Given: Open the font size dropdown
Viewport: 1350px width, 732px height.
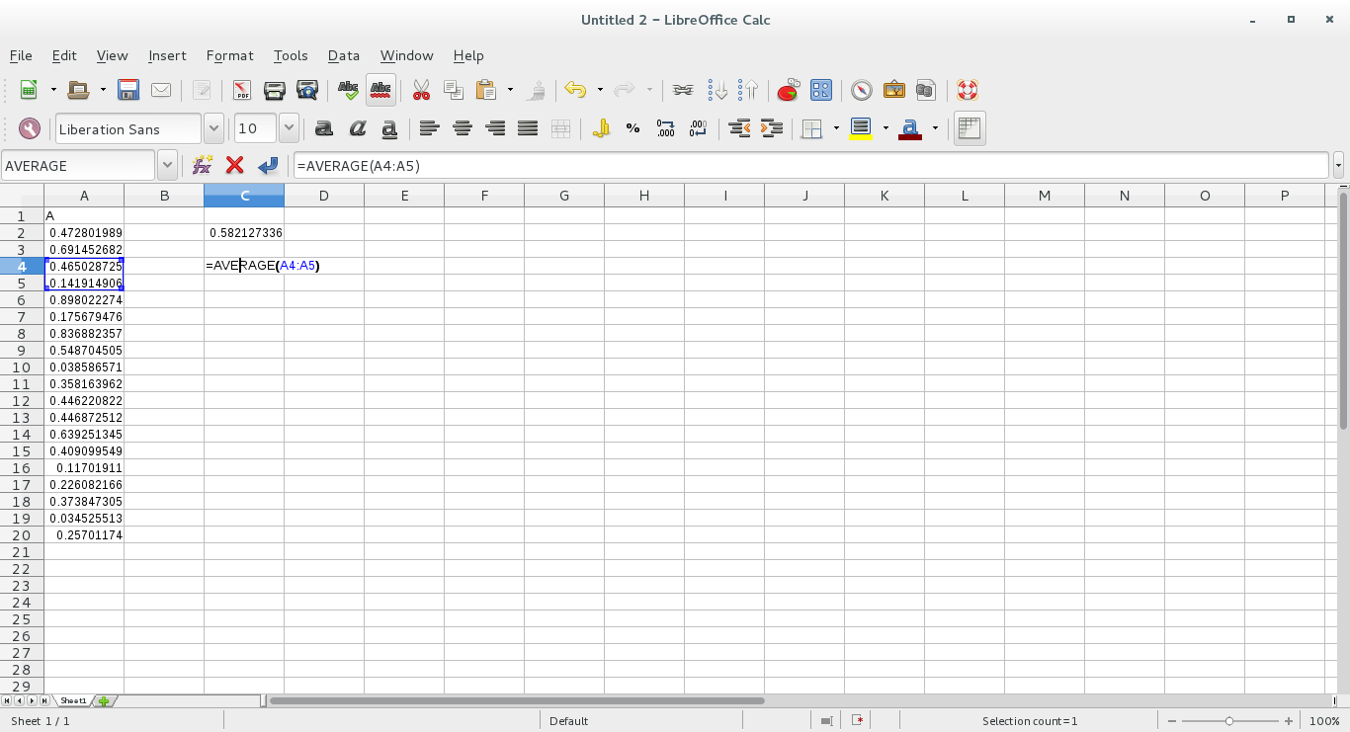Looking at the screenshot, I should click(289, 128).
